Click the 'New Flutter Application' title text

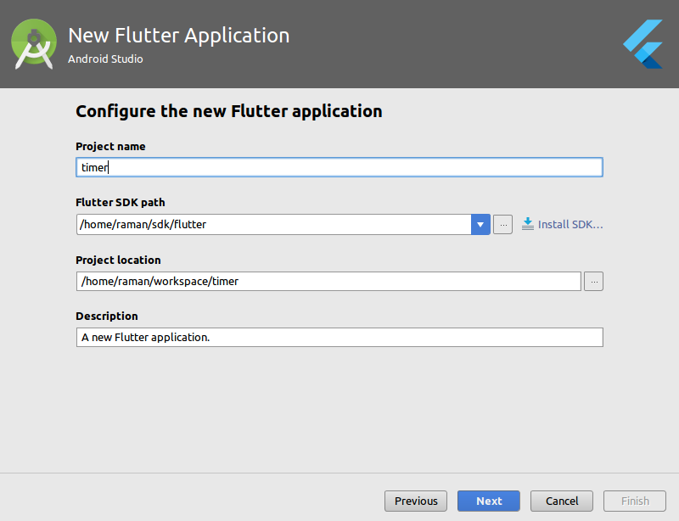[179, 36]
